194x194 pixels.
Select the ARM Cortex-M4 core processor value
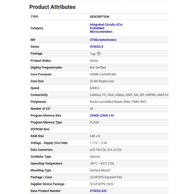[102, 74]
